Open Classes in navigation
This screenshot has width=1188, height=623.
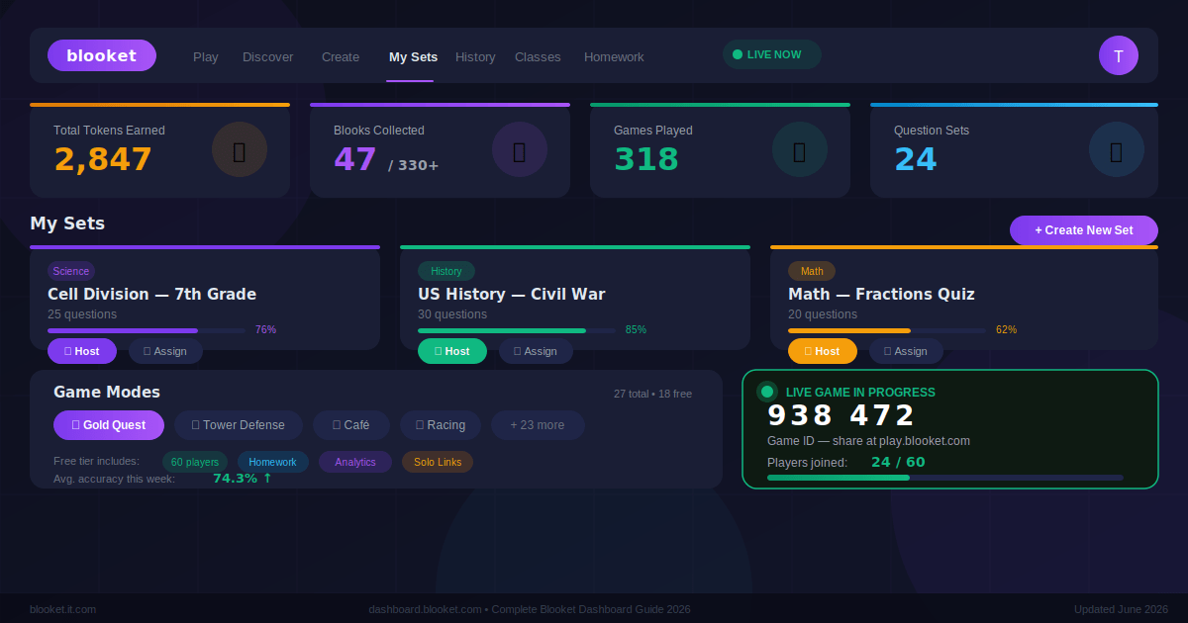(x=538, y=57)
